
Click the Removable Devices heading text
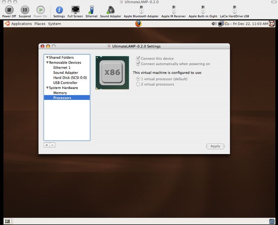click(65, 63)
